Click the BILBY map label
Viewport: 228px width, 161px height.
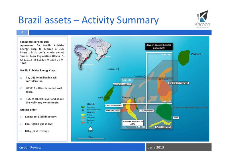[176, 118]
